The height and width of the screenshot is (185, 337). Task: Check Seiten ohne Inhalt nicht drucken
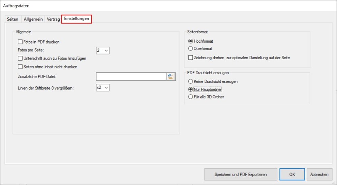(x=20, y=67)
